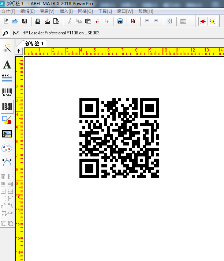
Task: Open the database DB icon
Action: tap(120, 21)
